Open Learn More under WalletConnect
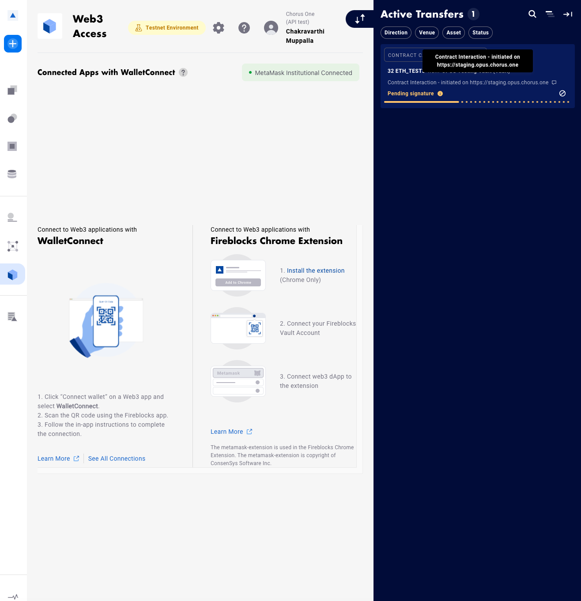The height and width of the screenshot is (601, 581). pyautogui.click(x=58, y=458)
